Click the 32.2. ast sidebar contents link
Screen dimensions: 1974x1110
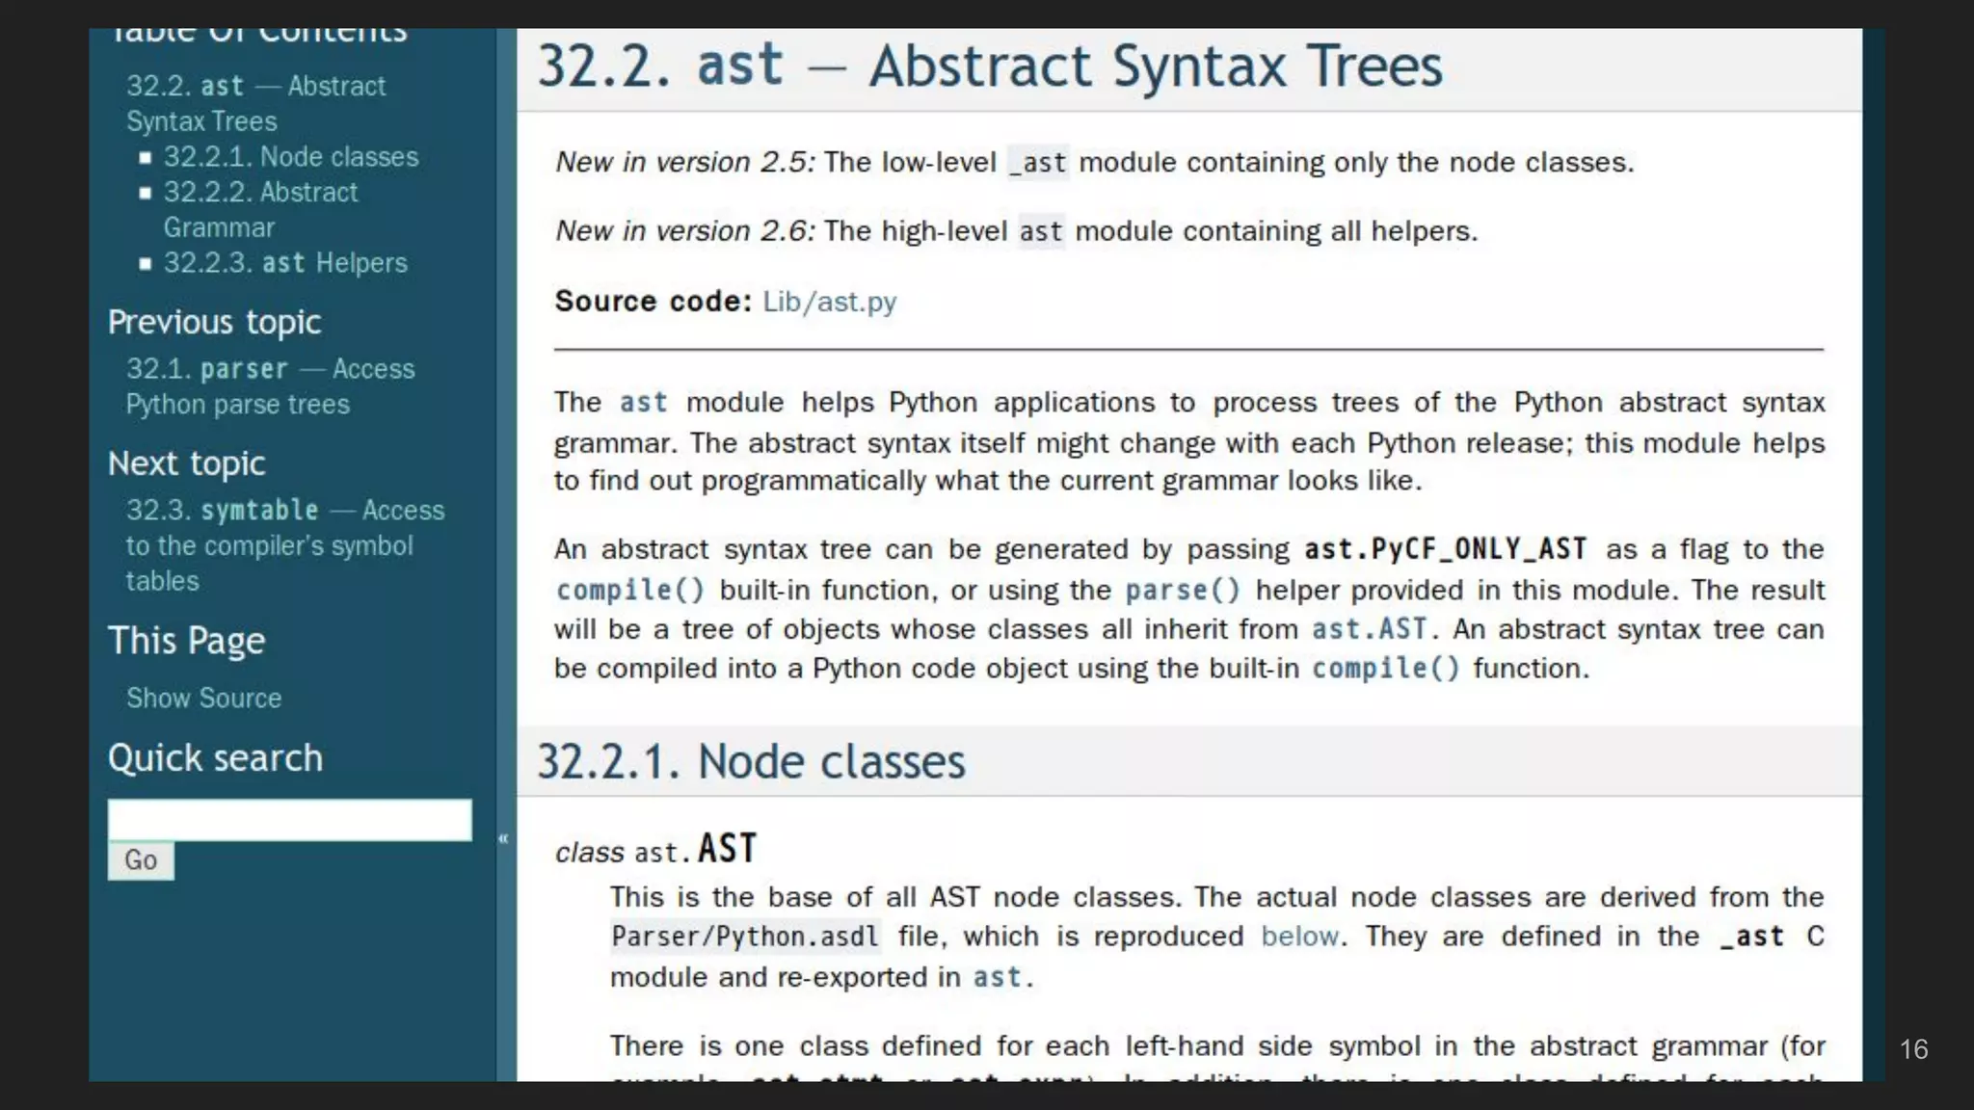[x=255, y=87]
